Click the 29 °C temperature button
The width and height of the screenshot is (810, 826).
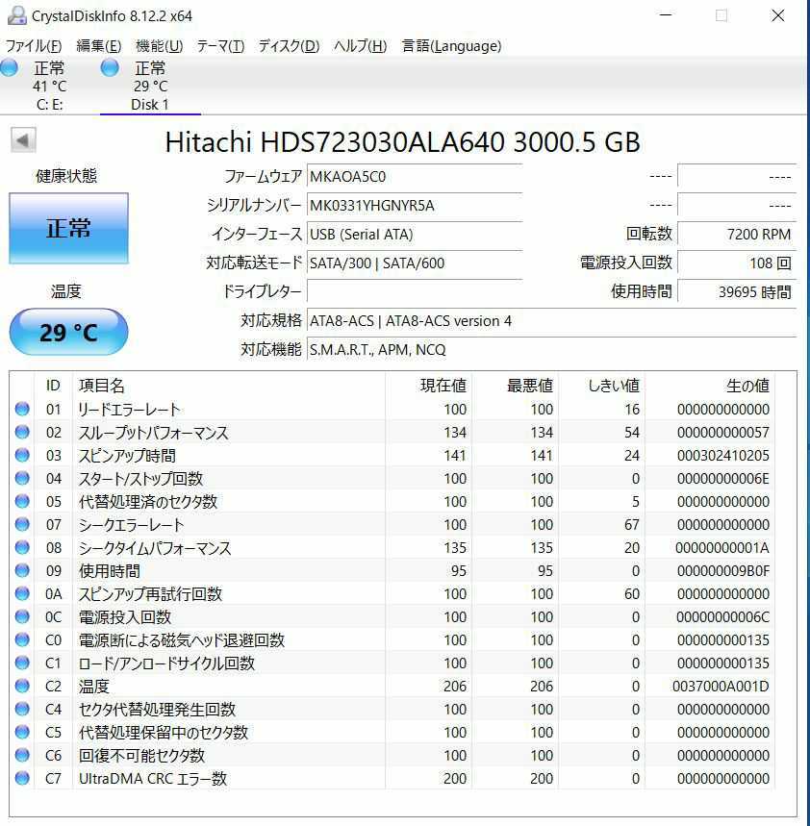68,332
